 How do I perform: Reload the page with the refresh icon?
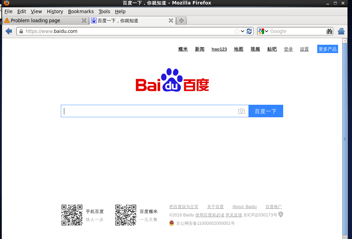pyautogui.click(x=249, y=31)
